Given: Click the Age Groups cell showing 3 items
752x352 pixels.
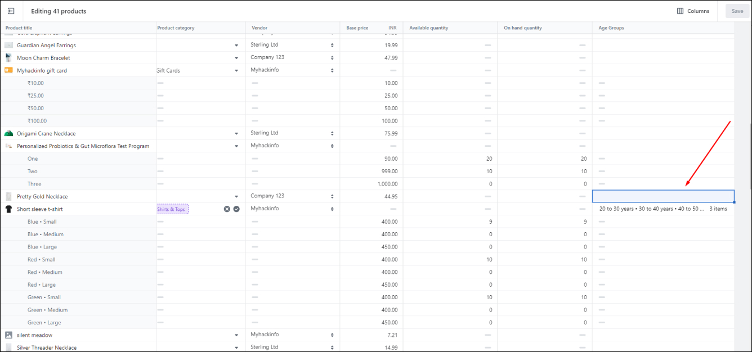Looking at the screenshot, I should pyautogui.click(x=663, y=209).
